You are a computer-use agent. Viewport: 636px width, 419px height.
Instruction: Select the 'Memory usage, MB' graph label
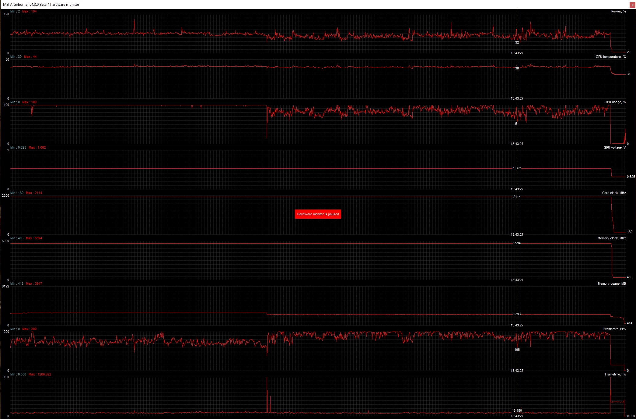coord(612,284)
